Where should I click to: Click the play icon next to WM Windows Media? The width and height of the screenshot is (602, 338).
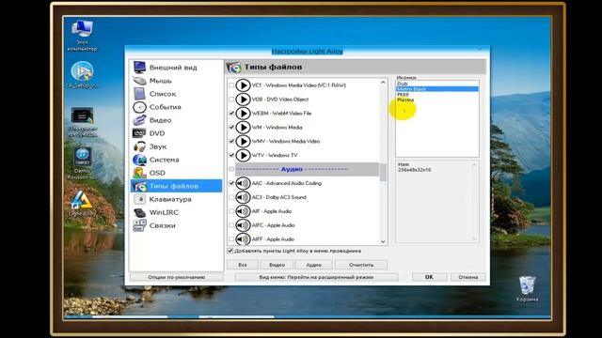click(243, 128)
